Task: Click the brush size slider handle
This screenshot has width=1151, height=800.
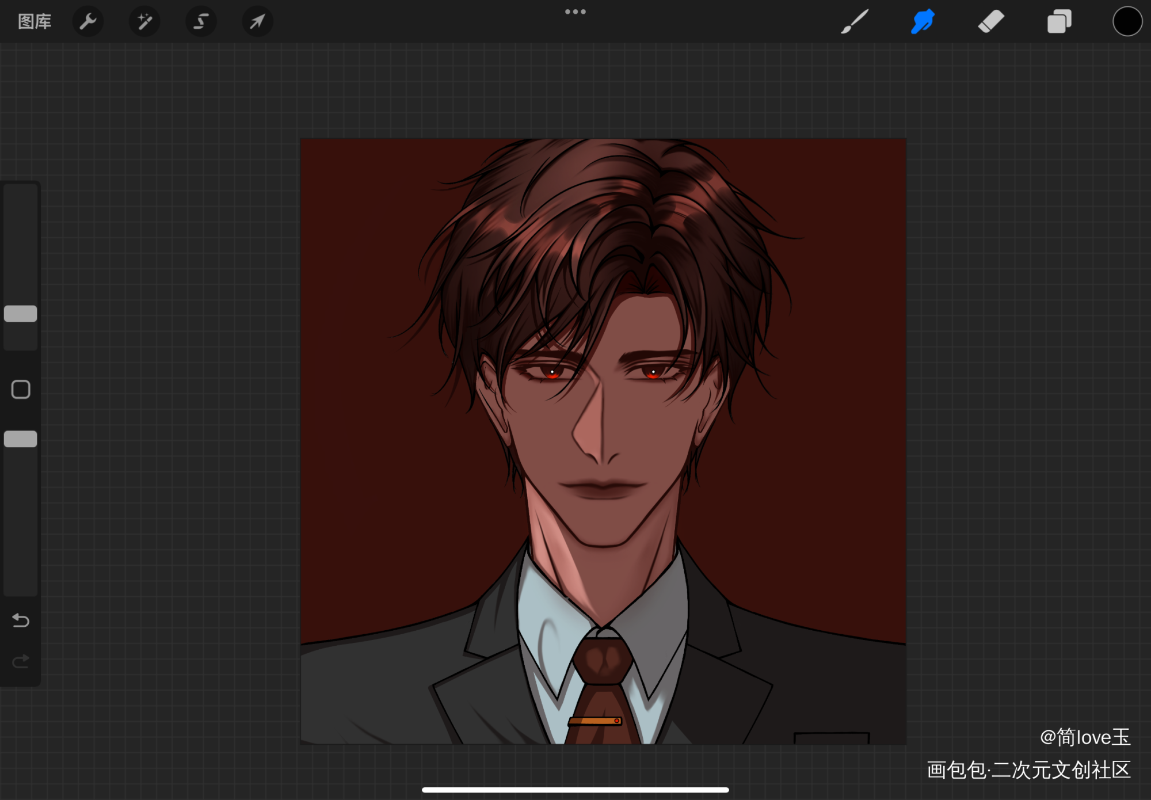Action: click(x=21, y=314)
